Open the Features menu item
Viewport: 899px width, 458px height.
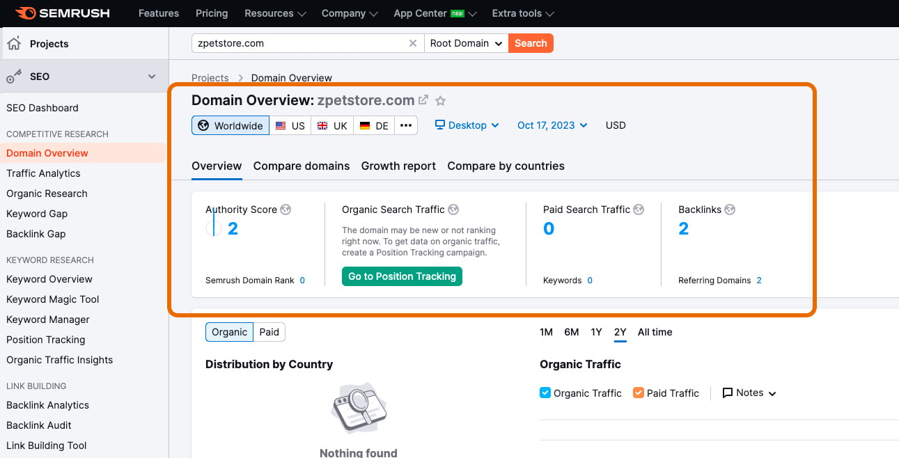click(x=159, y=13)
